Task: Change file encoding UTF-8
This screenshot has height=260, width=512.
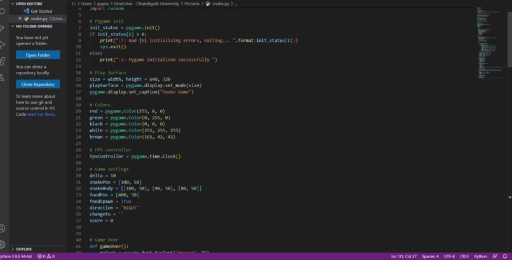Action: [x=449, y=256]
